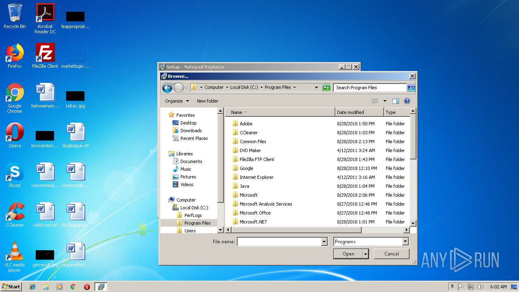
Task: Click the Forward navigation arrow
Action: coord(178,88)
